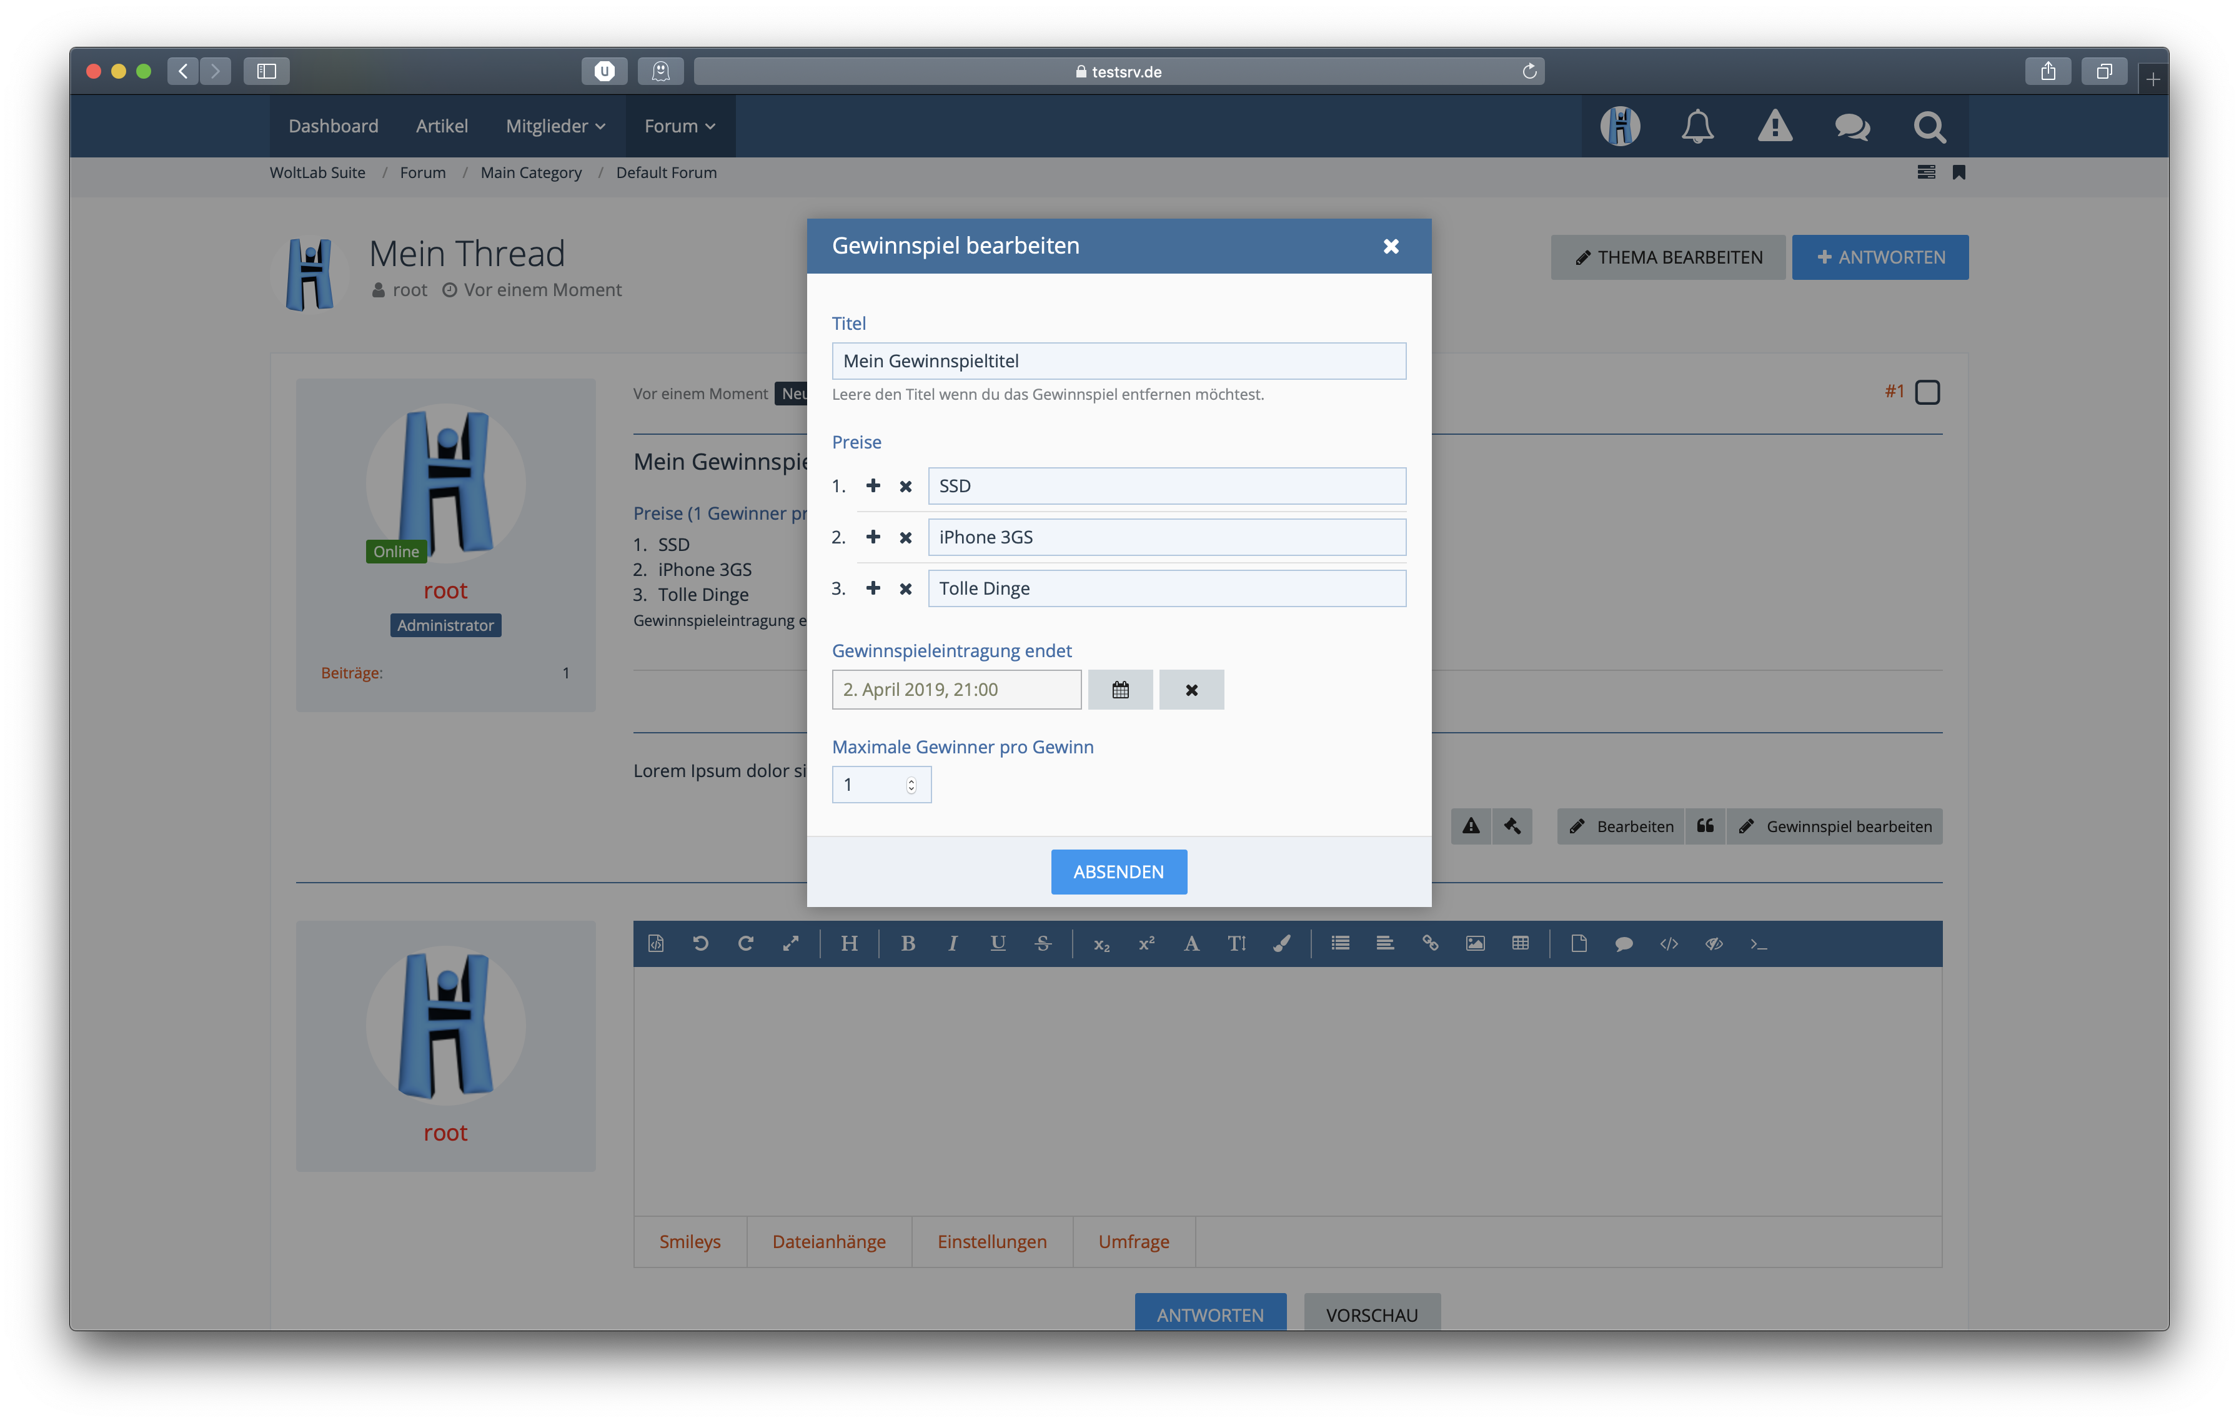Open the site search magnifier
Image resolution: width=2239 pixels, height=1423 pixels.
click(1929, 126)
